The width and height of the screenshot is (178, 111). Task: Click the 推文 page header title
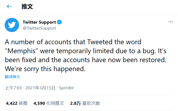[x=27, y=7]
